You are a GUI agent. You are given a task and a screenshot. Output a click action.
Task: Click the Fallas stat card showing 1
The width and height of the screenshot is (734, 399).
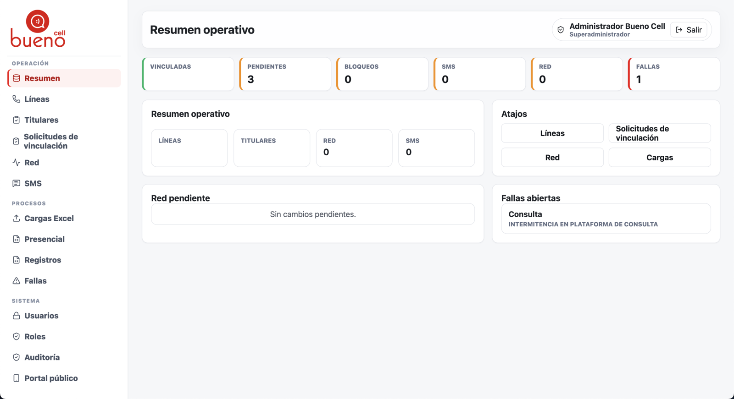tap(674, 74)
